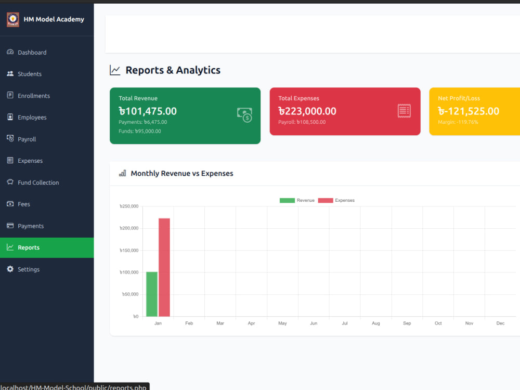Click the receipt icon on Total Expenses card

[404, 111]
